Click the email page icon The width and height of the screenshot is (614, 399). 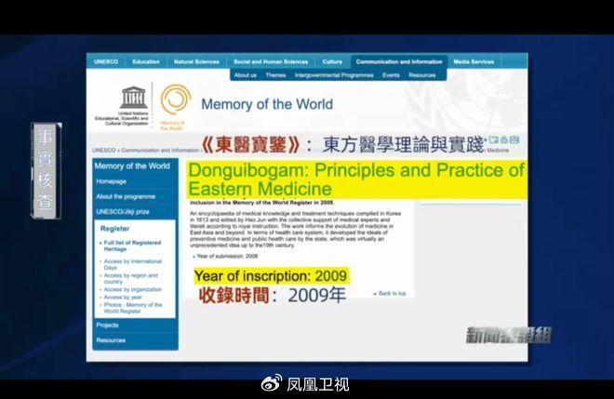point(514,140)
